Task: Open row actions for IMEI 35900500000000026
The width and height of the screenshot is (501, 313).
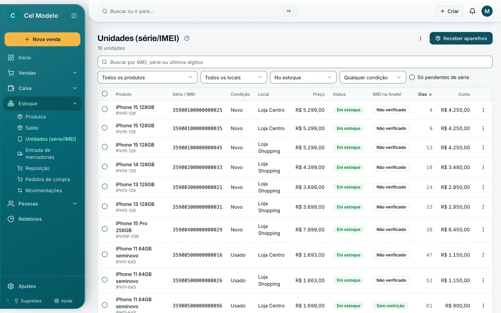Action: (483, 280)
